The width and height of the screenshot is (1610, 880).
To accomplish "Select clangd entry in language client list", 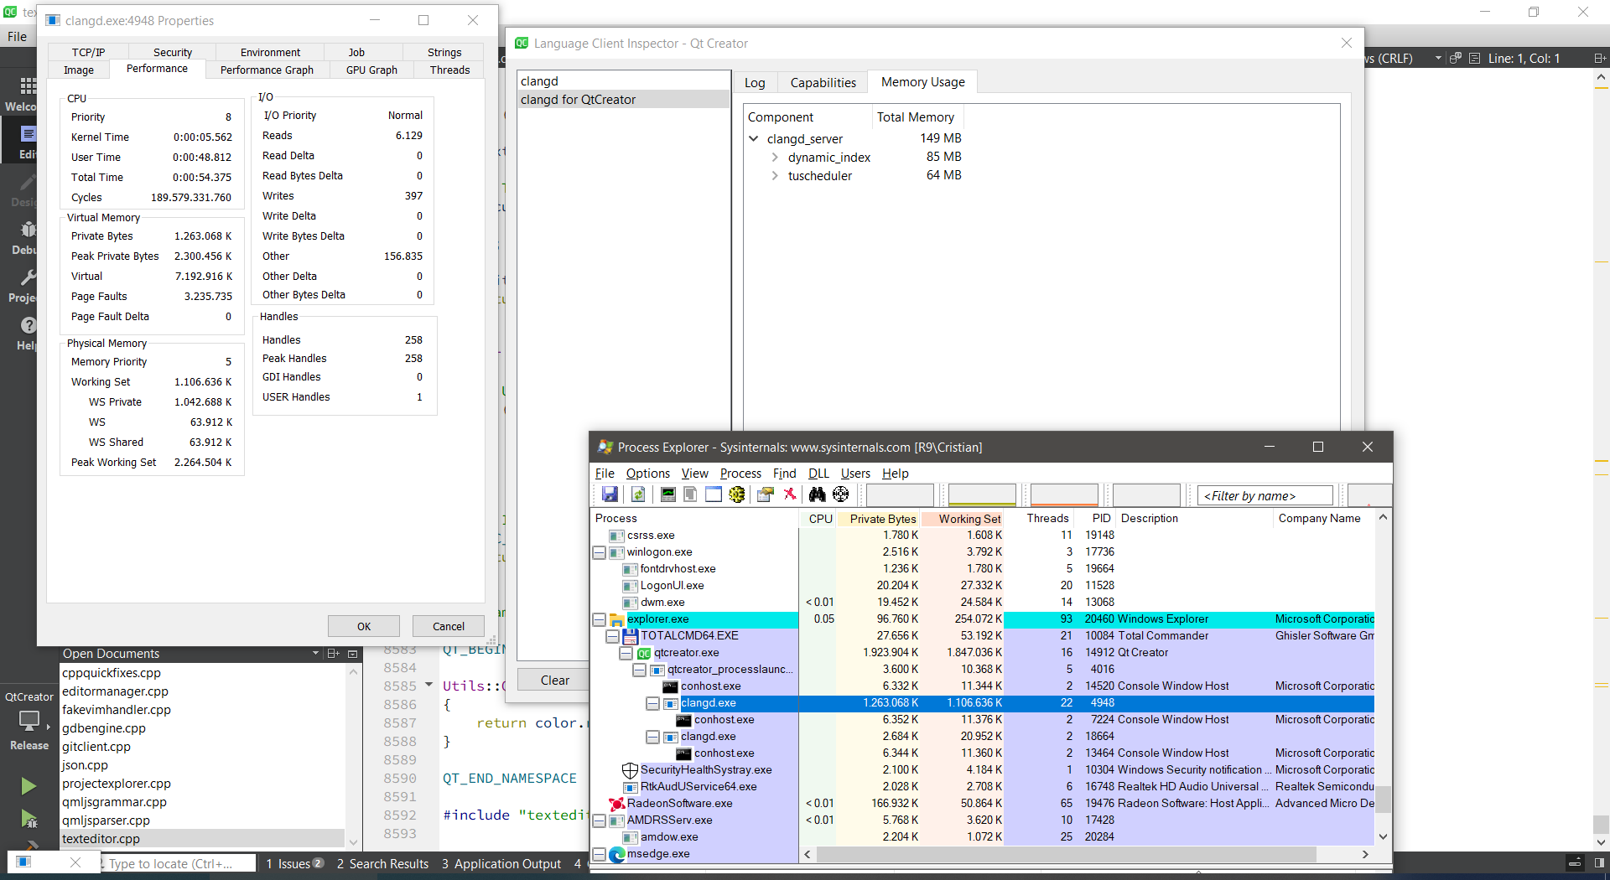I will 624,81.
